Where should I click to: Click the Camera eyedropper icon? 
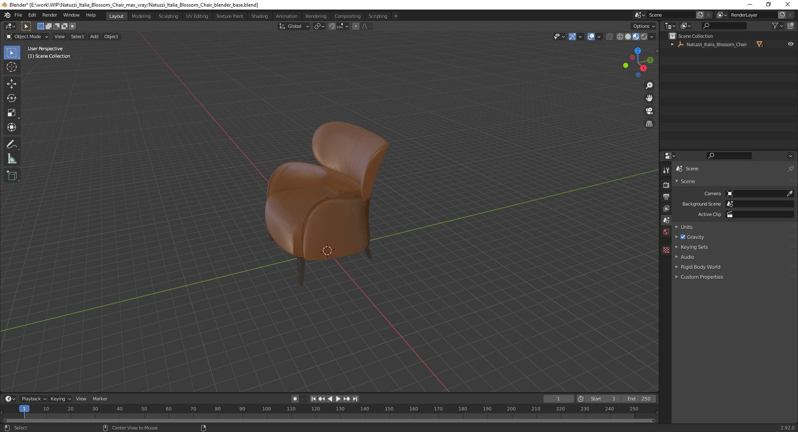pyautogui.click(x=790, y=194)
